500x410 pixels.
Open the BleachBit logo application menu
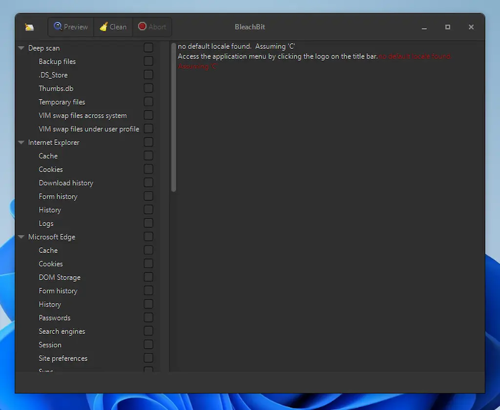(29, 27)
